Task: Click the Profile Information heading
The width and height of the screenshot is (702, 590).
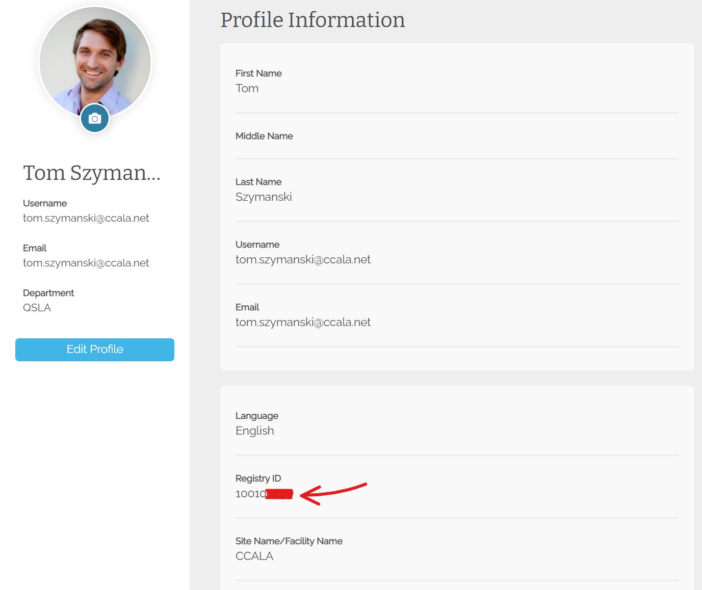Action: coord(313,20)
